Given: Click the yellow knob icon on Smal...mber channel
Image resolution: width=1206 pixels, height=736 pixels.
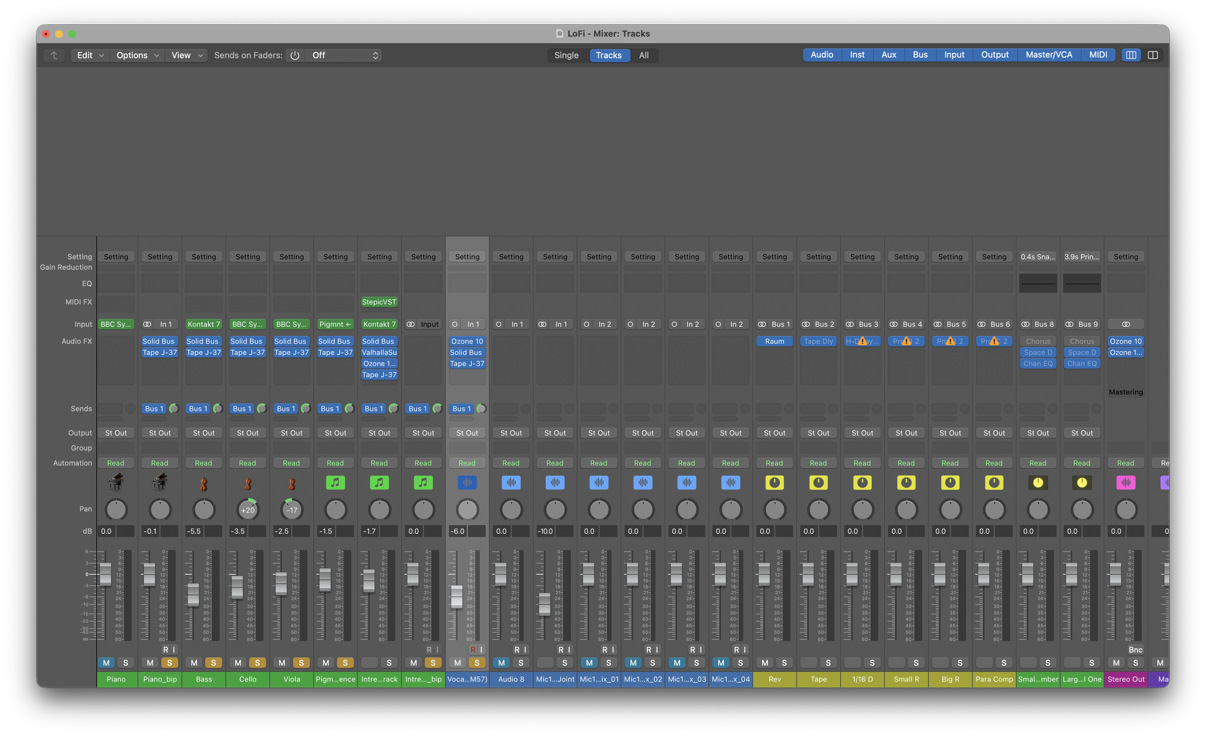Looking at the screenshot, I should click(1038, 482).
